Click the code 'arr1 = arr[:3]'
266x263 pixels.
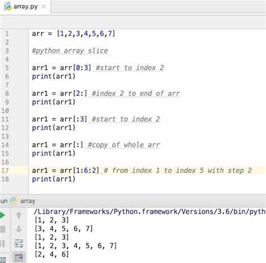point(59,119)
